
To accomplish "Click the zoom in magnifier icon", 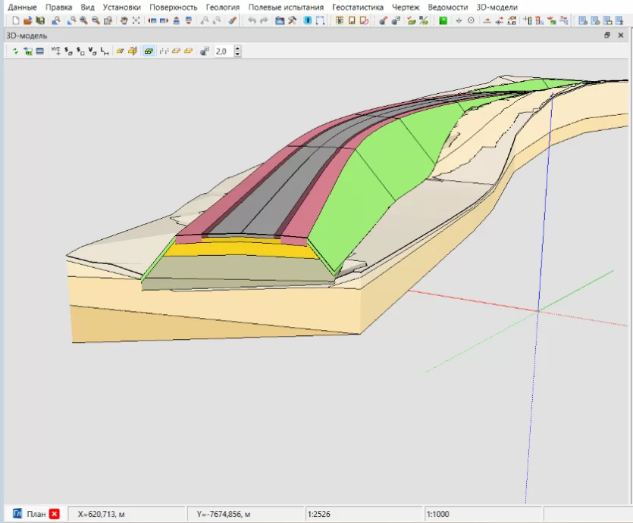I will click(83, 20).
